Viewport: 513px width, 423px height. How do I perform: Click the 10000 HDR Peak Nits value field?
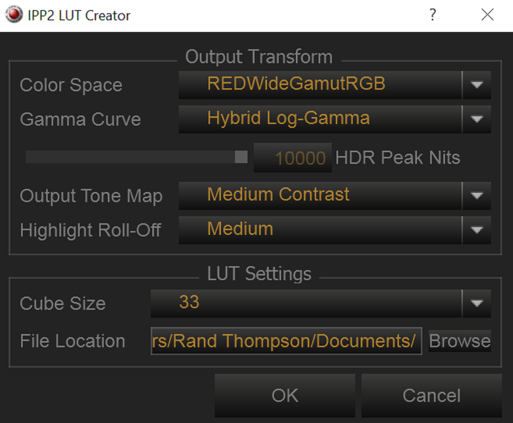click(x=292, y=158)
